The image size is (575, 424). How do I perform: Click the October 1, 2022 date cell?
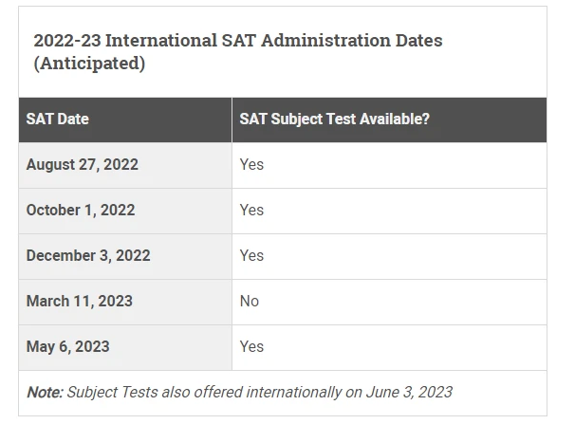pyautogui.click(x=81, y=210)
